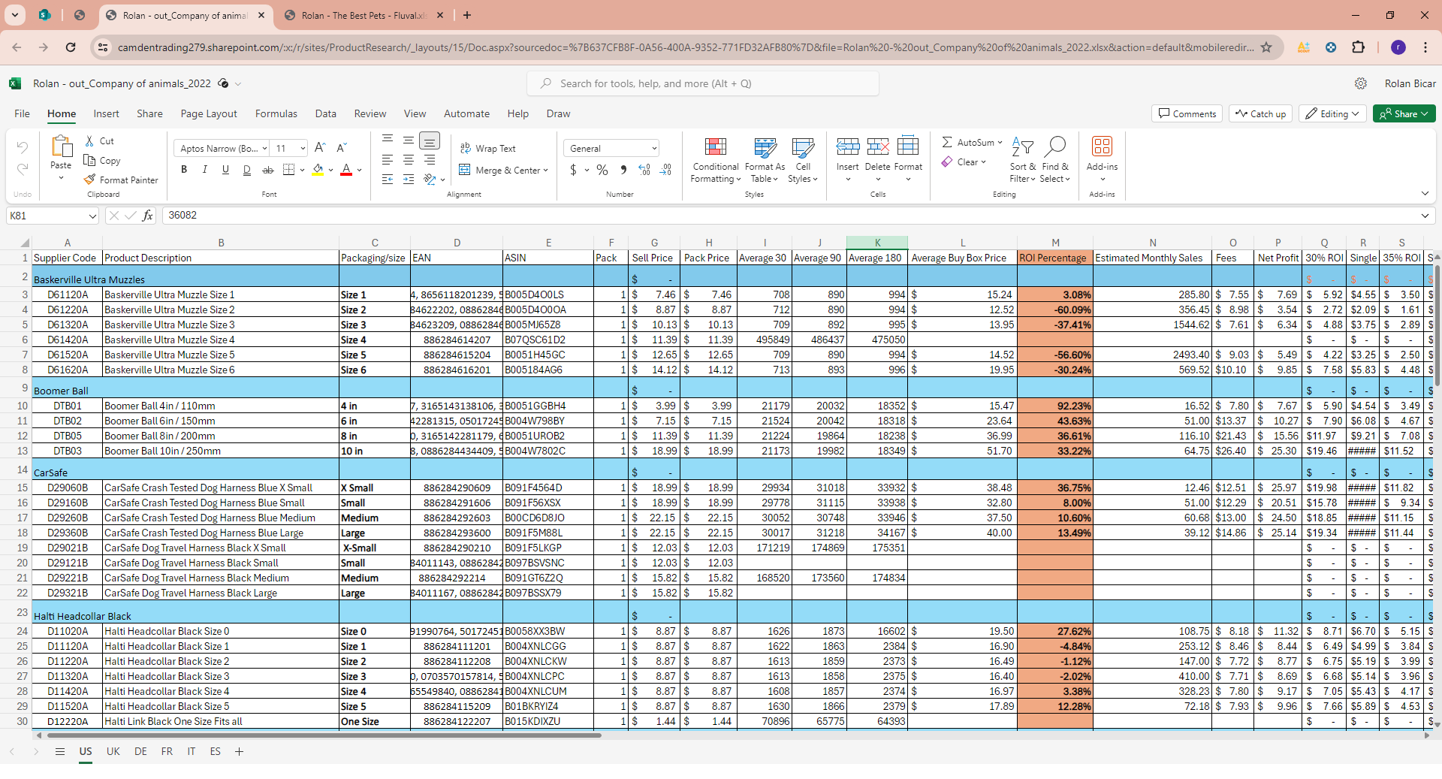This screenshot has height=779, width=1442.
Task: Expand Merge & Center options arrow
Action: coord(545,171)
